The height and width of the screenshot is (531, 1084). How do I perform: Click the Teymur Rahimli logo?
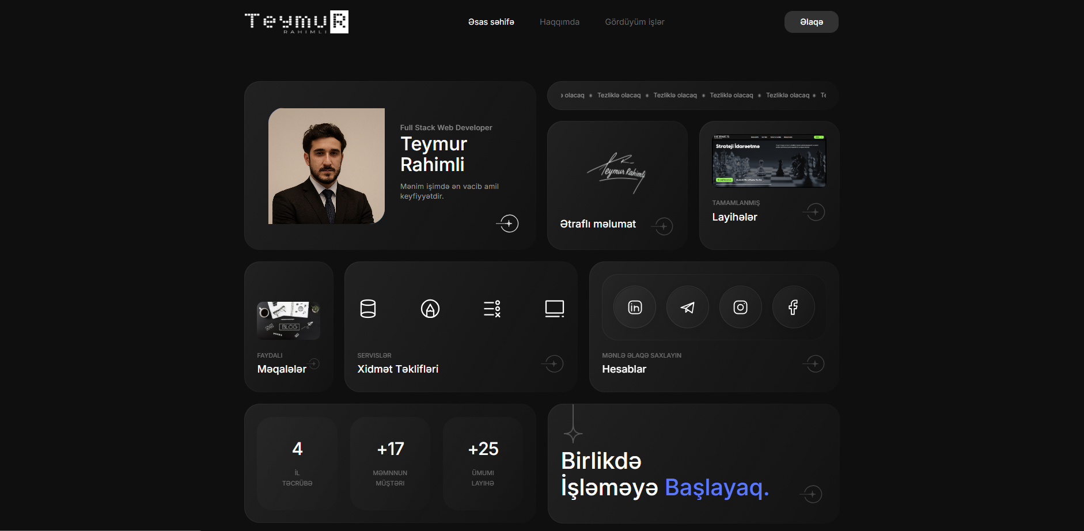point(297,22)
